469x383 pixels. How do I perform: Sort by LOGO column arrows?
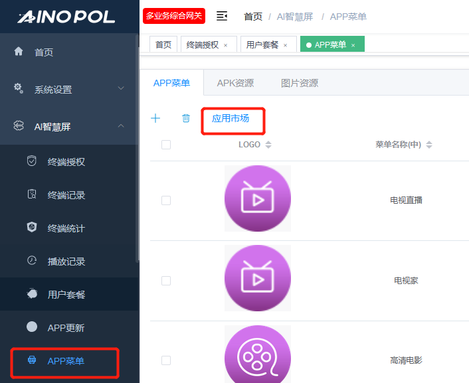268,145
